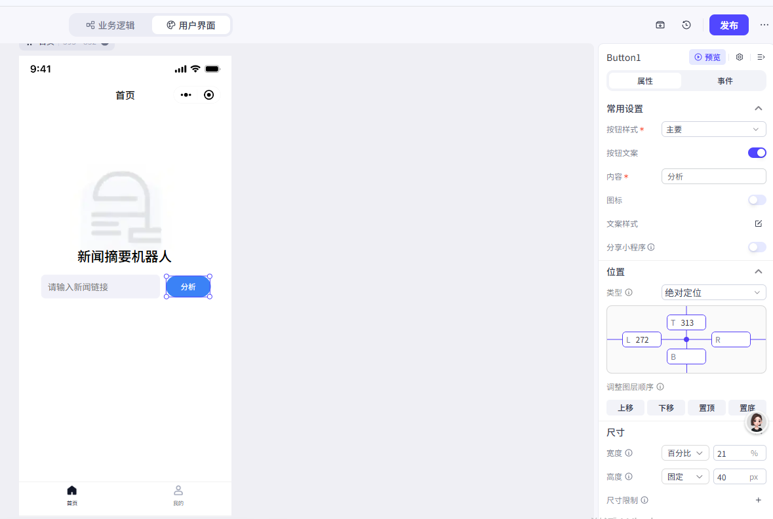This screenshot has width=773, height=519.
Task: Open the more options ellipsis menu
Action: click(x=764, y=25)
